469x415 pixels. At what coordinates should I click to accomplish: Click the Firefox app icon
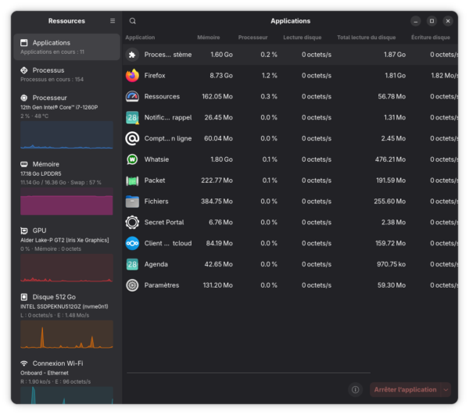pos(132,75)
